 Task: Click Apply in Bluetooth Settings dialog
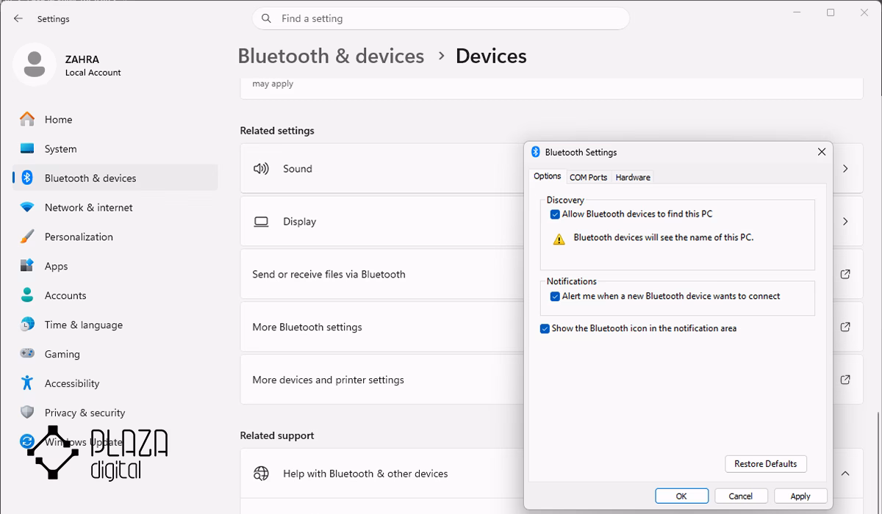800,496
